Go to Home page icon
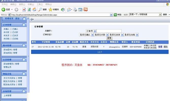 [34, 10]
